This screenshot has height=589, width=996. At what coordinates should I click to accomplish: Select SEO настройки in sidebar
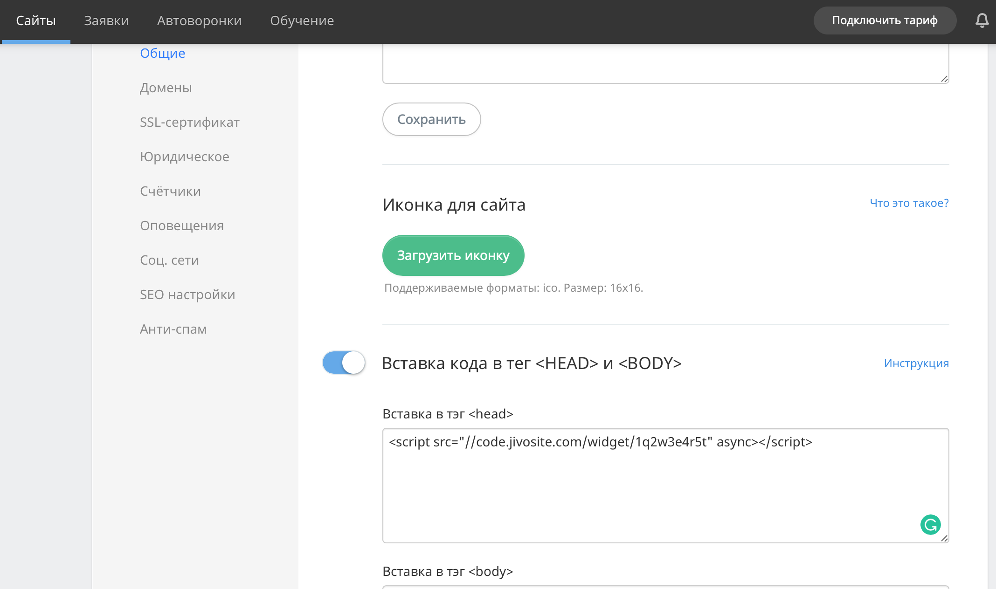point(187,294)
